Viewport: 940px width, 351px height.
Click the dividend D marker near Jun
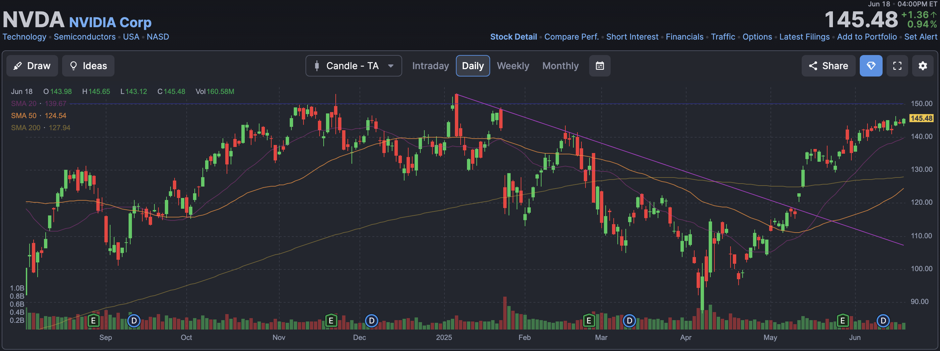point(883,321)
